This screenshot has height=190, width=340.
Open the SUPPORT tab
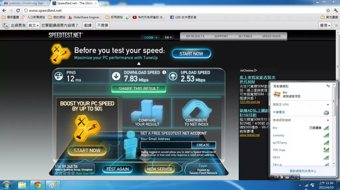pos(221,36)
